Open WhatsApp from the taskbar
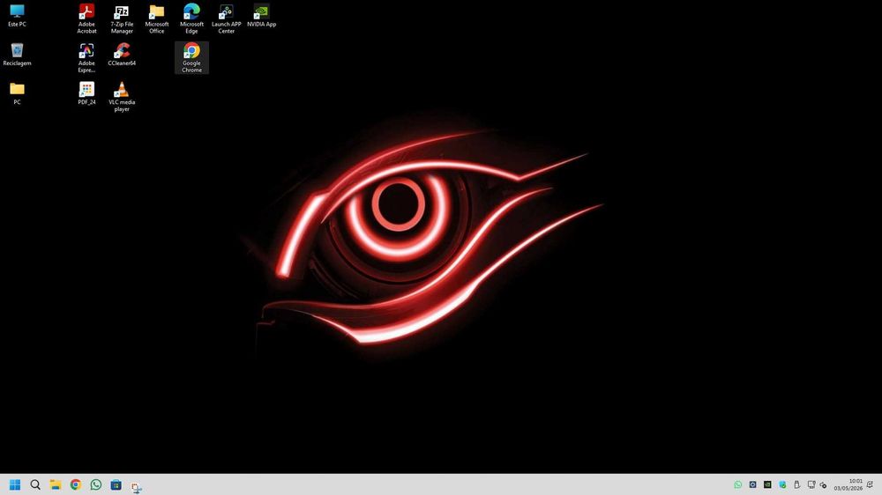The height and width of the screenshot is (495, 882). pos(95,484)
